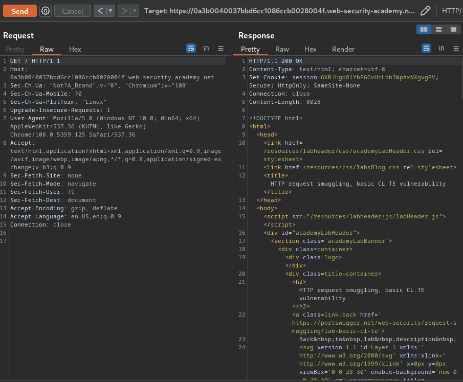This screenshot has width=463, height=382.
Task: Select the combined tab layout view
Action: tap(453, 29)
